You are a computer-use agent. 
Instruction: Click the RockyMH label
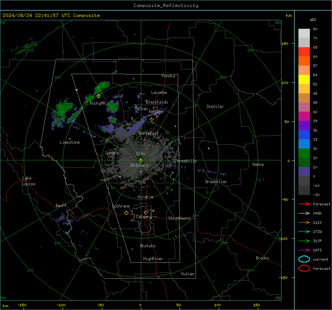click(97, 103)
